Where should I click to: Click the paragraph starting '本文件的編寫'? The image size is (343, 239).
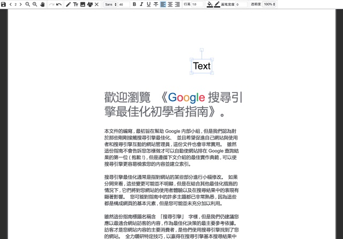[171, 148]
